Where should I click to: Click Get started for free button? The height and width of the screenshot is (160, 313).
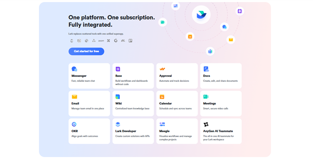coord(86,51)
